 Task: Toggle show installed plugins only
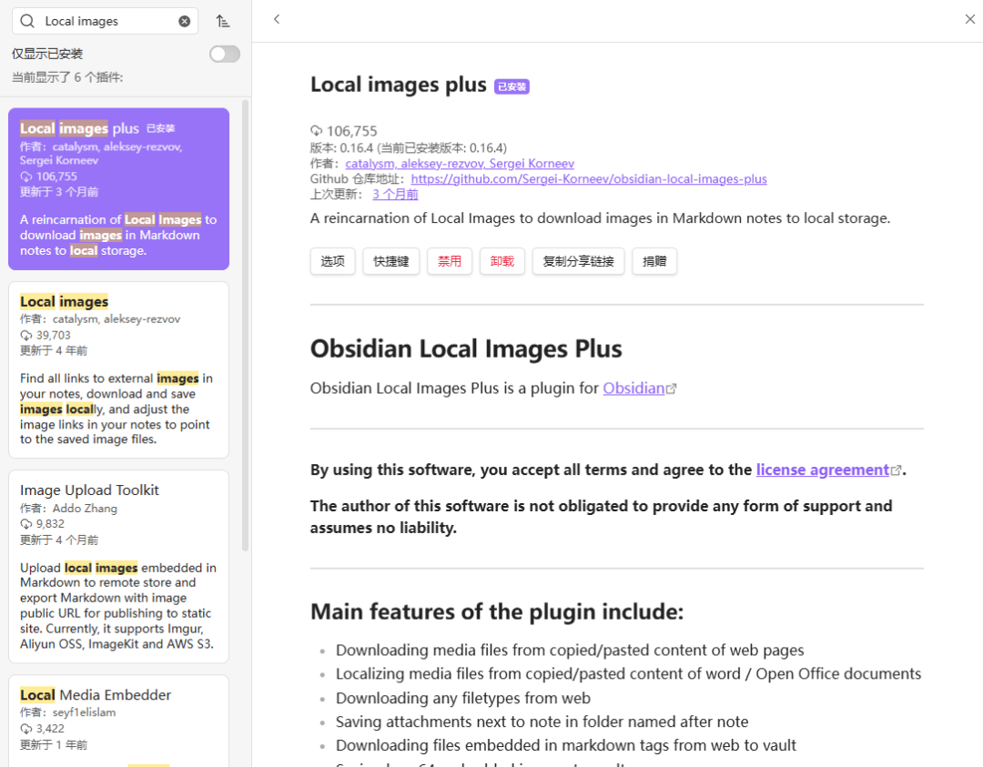pyautogui.click(x=224, y=55)
